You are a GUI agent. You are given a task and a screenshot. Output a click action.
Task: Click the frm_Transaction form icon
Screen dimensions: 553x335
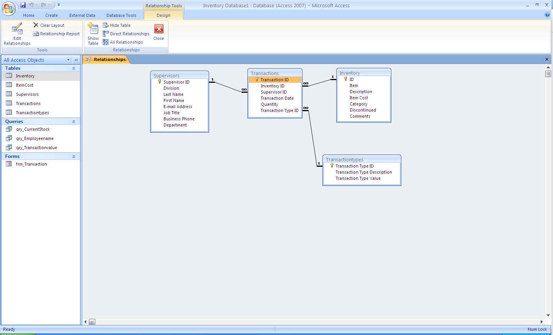tap(9, 164)
